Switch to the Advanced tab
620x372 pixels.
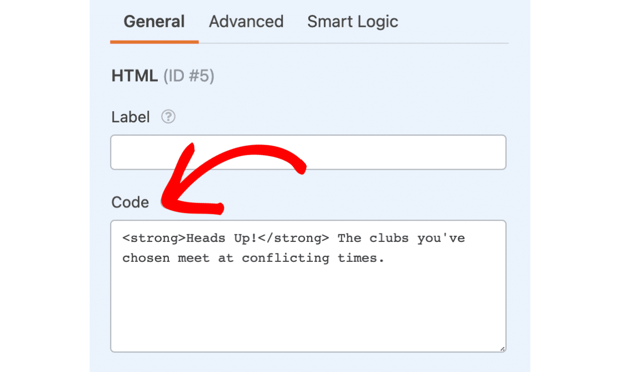tap(246, 21)
